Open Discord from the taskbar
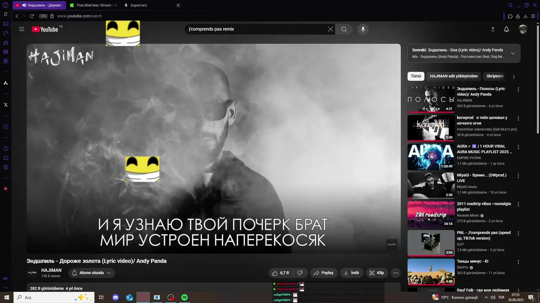The height and width of the screenshot is (303, 540). (116, 298)
